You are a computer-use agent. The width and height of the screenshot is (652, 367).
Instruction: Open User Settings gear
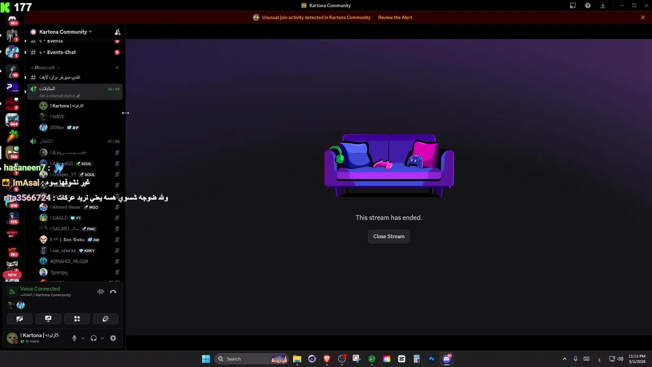113,338
